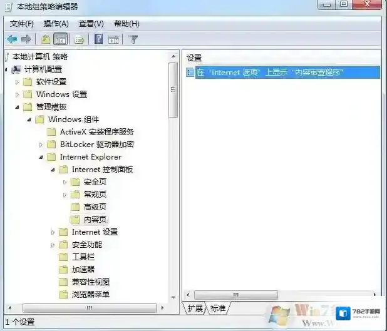
Task: Click the folder icon beside 兼容性视图
Action: (x=63, y=282)
